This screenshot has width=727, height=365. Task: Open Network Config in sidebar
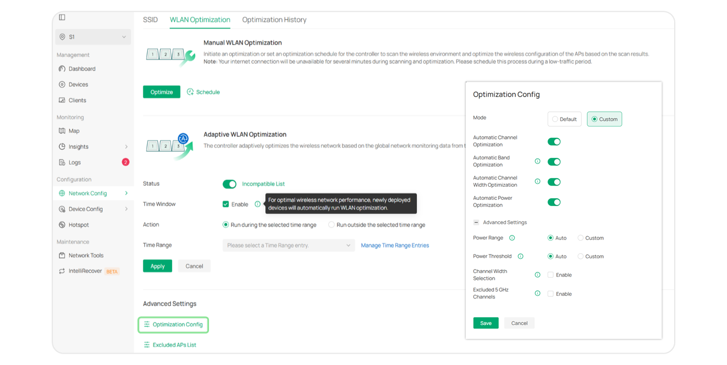(87, 194)
